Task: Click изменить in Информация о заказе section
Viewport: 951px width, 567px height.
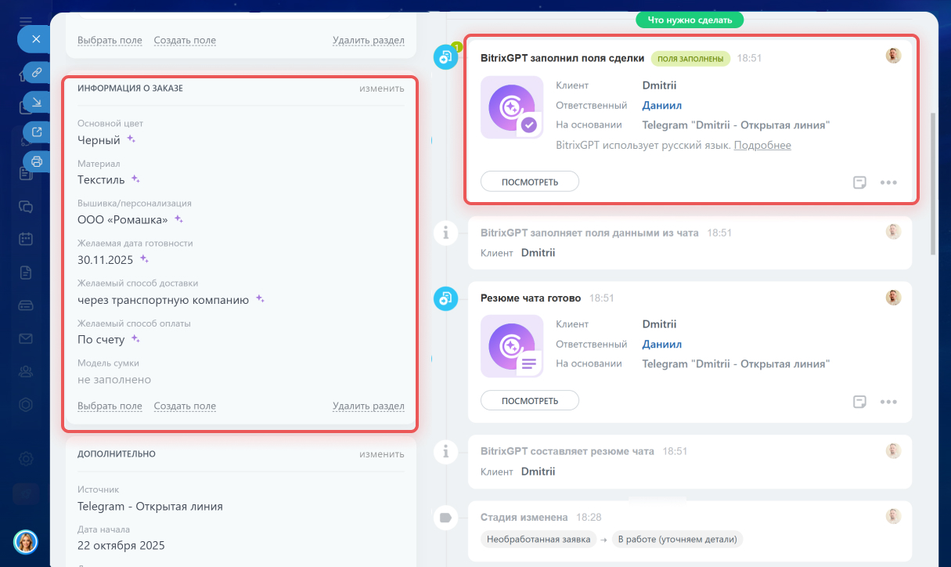Action: pyautogui.click(x=381, y=88)
